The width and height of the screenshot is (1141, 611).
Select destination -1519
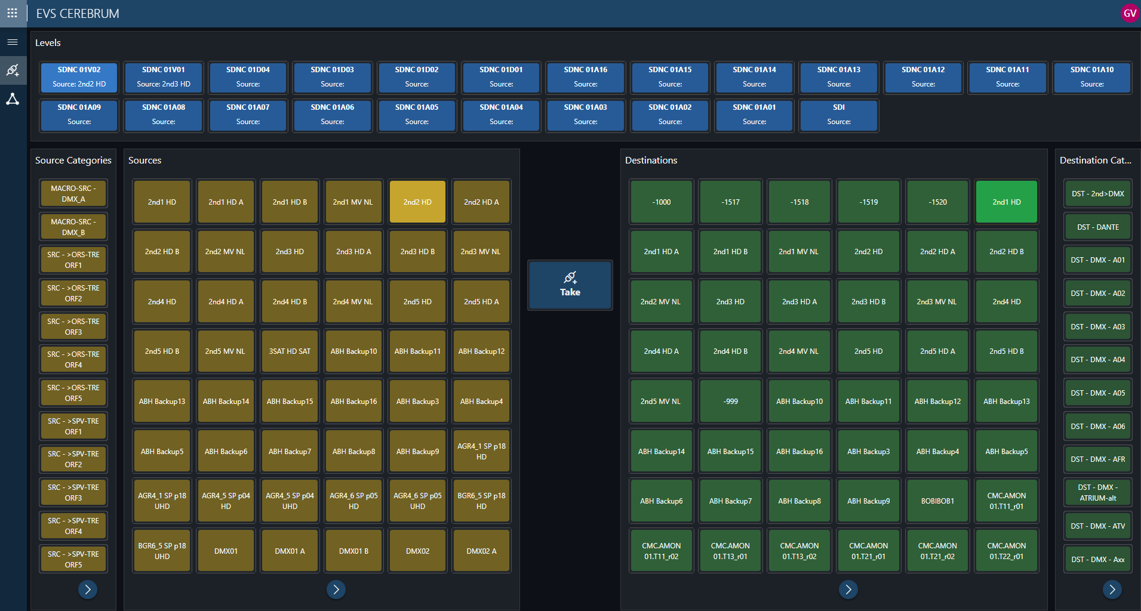tap(869, 202)
